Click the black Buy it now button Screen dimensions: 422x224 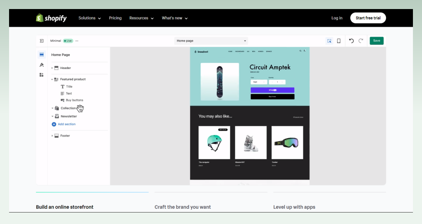pyautogui.click(x=272, y=97)
